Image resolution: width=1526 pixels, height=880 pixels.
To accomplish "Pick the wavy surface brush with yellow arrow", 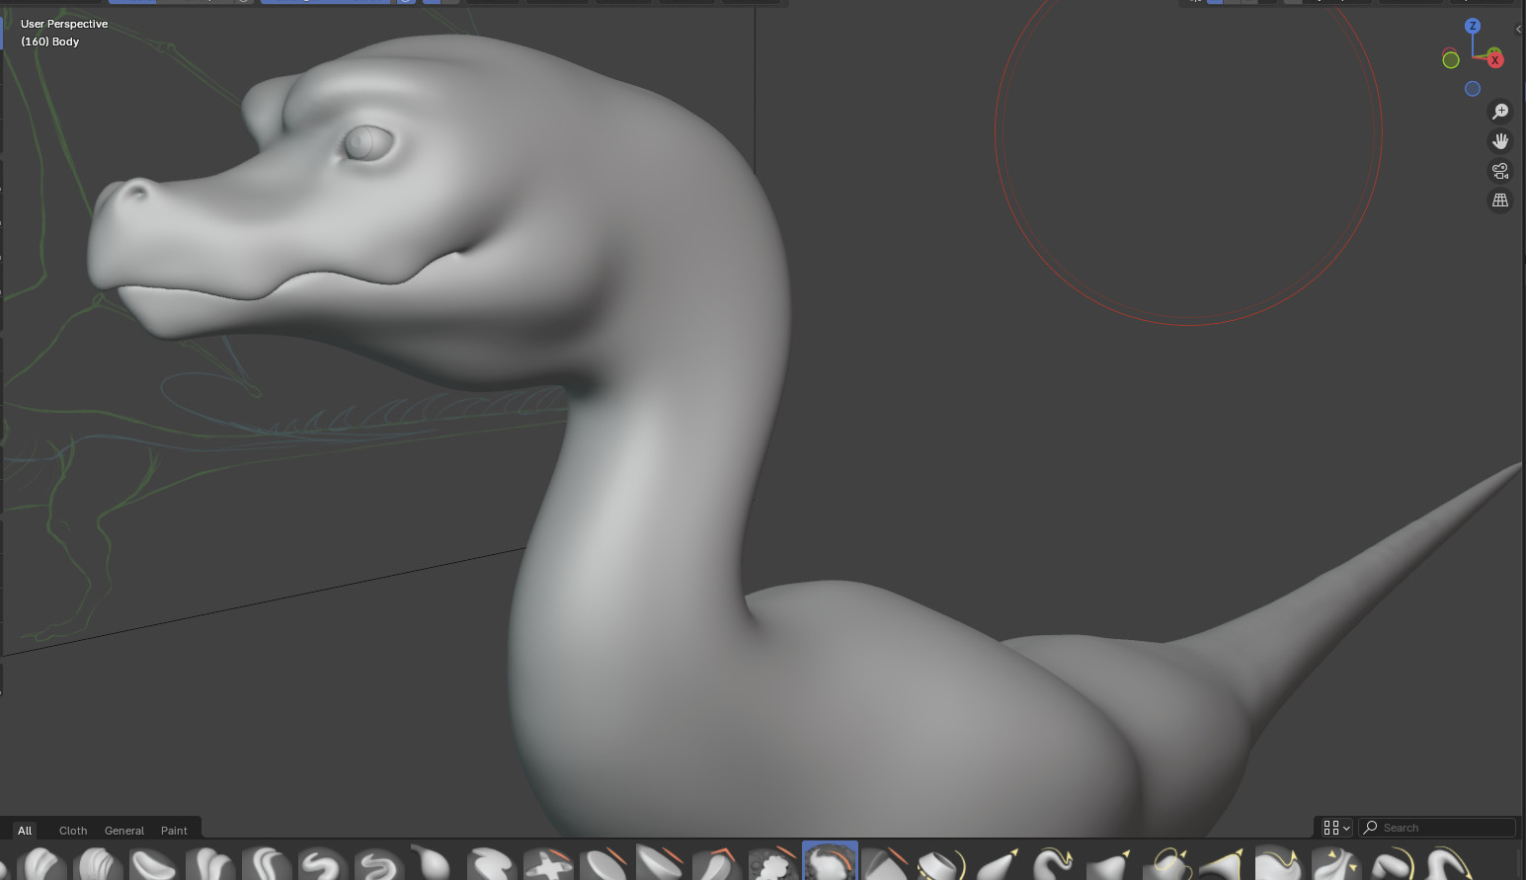I will 1279,863.
